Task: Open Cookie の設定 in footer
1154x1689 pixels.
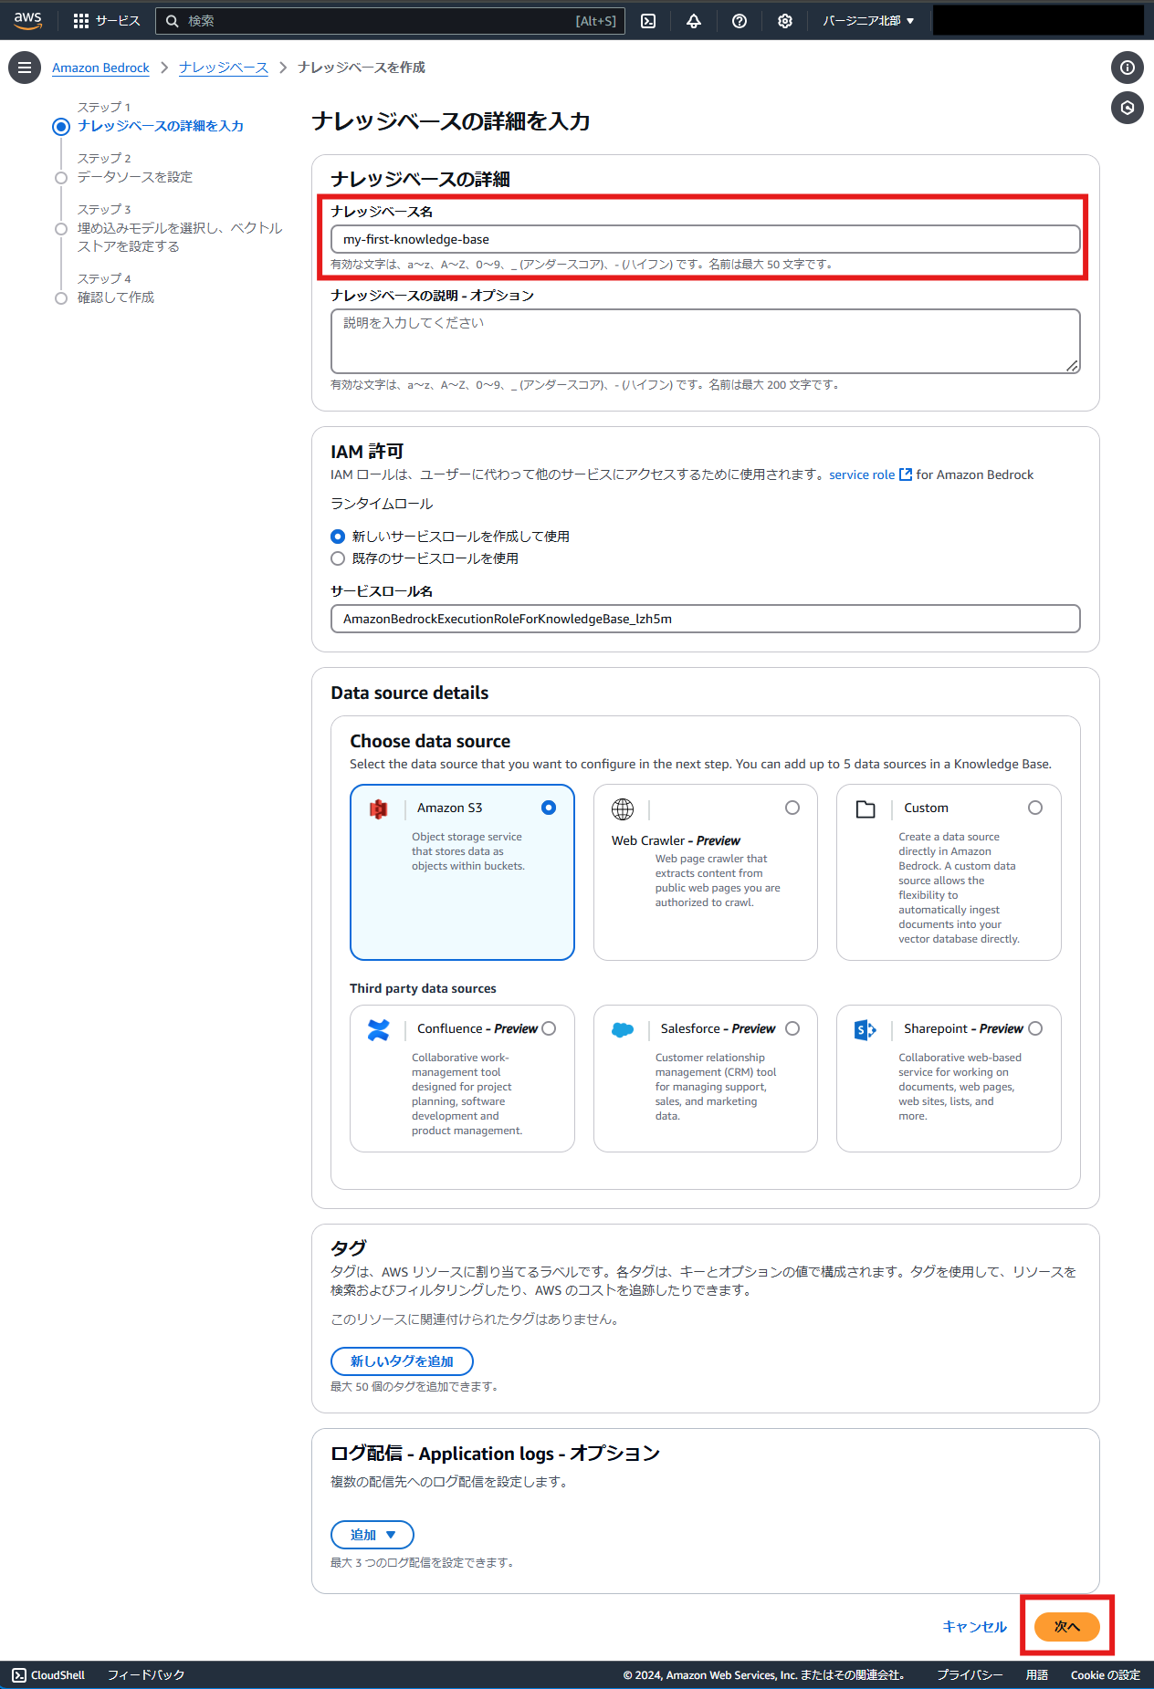Action: (x=1106, y=1675)
